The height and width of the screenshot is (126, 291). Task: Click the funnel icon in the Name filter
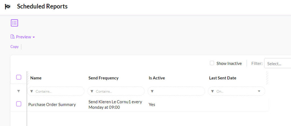point(32,91)
